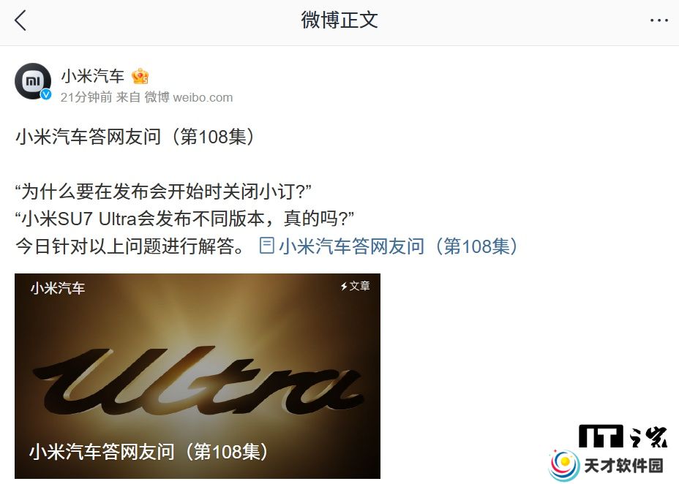Open the three-dot more options menu
Screen dimensions: 679x484
(659, 20)
